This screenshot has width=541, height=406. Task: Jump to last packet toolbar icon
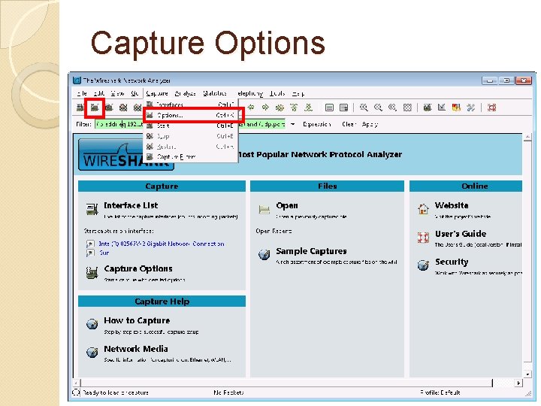pos(308,108)
